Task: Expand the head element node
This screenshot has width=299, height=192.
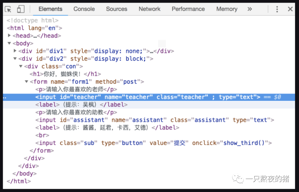Action: [x=9, y=35]
